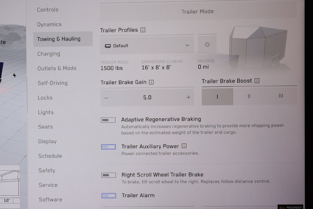Image resolution: width=313 pixels, height=209 pixels.
Task: Toggle Adaptive Regenerative Braking switch
Action: point(108,120)
